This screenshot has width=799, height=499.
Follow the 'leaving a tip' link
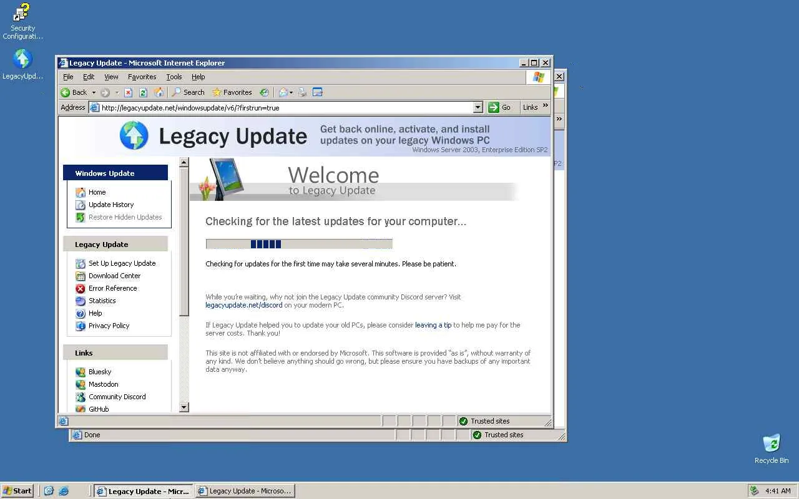433,325
